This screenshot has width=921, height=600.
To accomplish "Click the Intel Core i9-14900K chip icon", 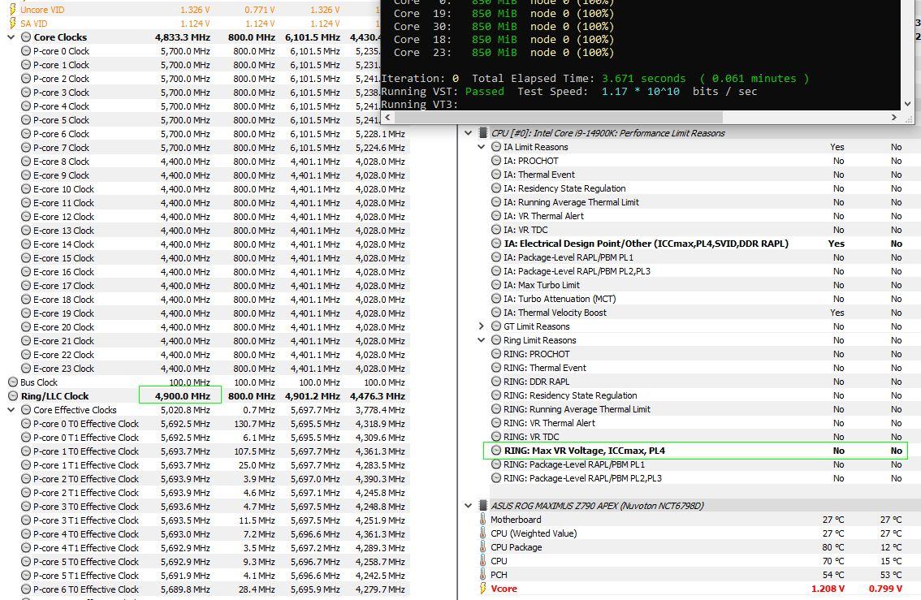I will point(482,132).
